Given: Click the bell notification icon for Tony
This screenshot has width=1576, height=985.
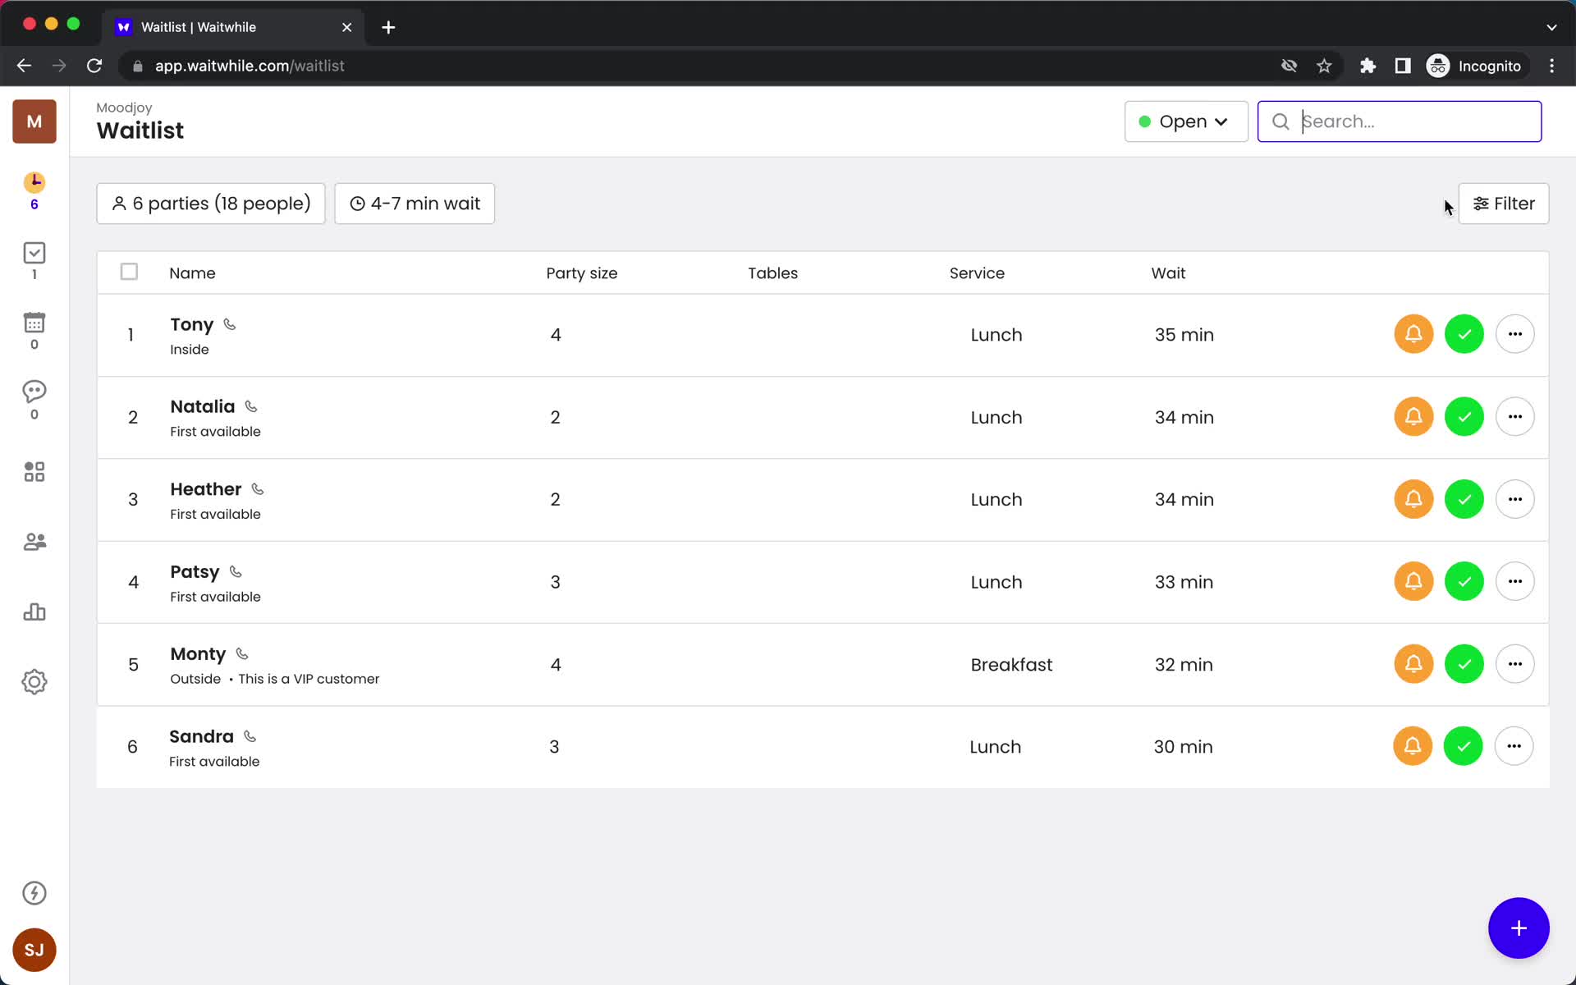Looking at the screenshot, I should [x=1413, y=332].
